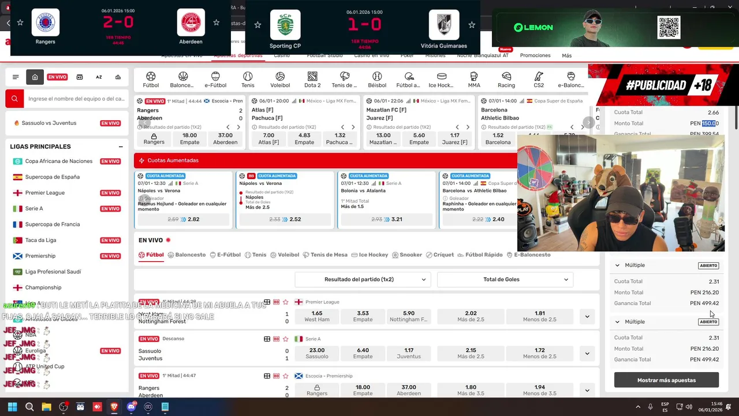Open Sassuolo vs Juventus trending match
The width and height of the screenshot is (739, 416).
pyautogui.click(x=49, y=123)
